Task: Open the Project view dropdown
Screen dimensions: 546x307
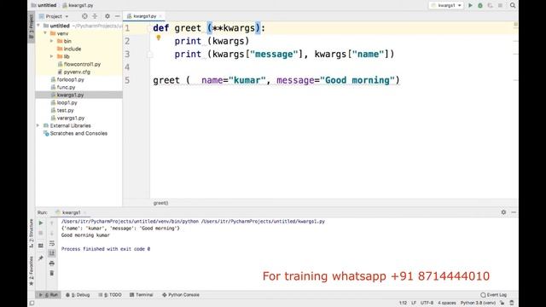Action: (x=54, y=16)
